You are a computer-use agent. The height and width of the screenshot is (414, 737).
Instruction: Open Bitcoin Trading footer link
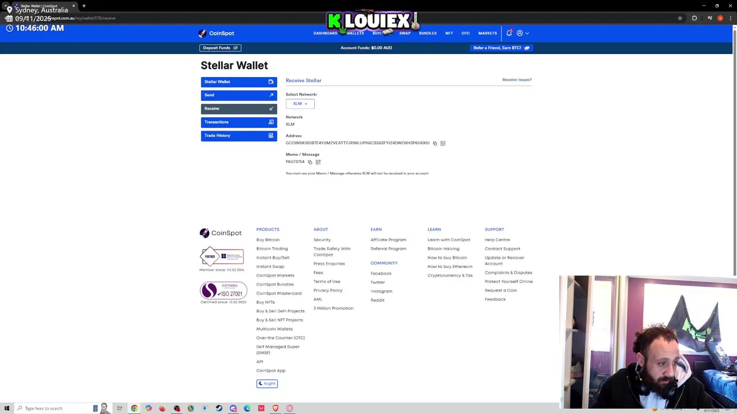point(272,249)
